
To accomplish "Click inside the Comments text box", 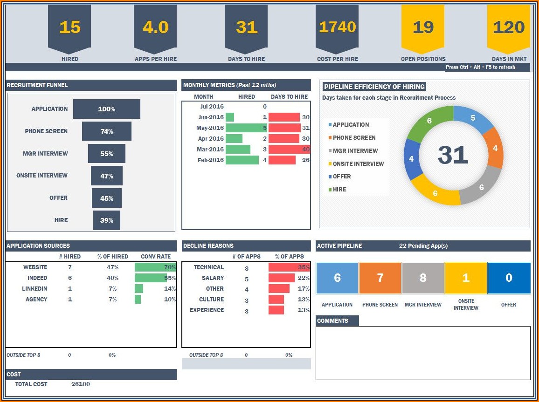I will (x=423, y=353).
